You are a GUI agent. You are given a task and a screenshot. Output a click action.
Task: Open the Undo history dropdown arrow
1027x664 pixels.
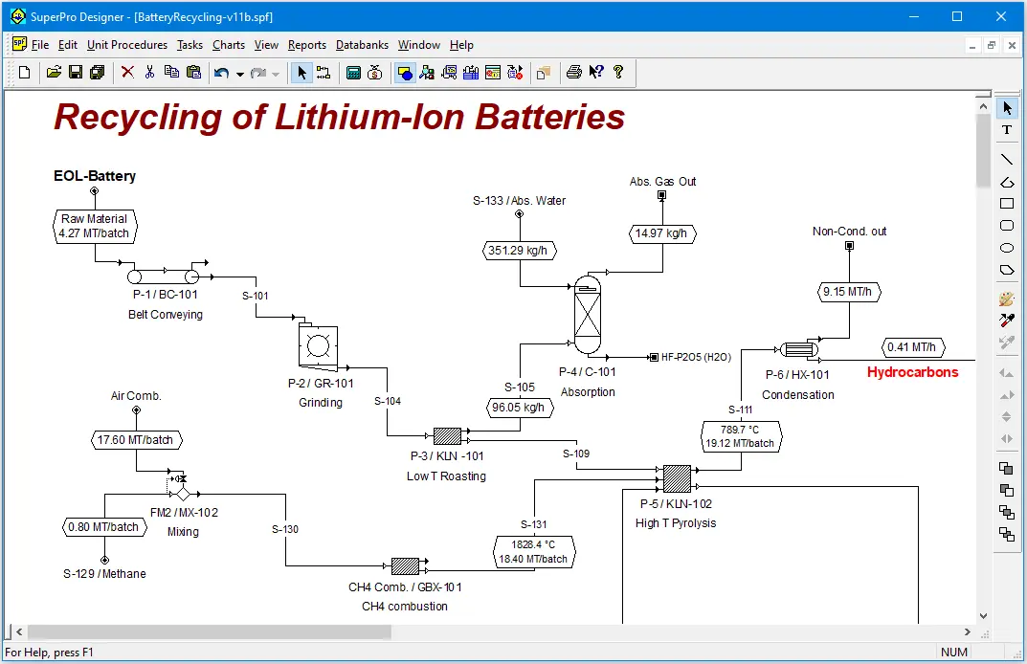[239, 73]
